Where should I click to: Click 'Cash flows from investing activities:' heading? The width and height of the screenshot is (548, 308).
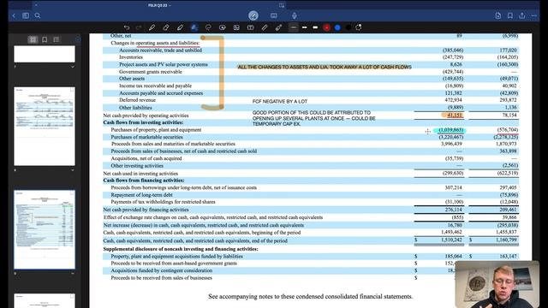[143, 122]
